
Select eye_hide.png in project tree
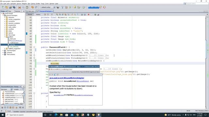14,47
